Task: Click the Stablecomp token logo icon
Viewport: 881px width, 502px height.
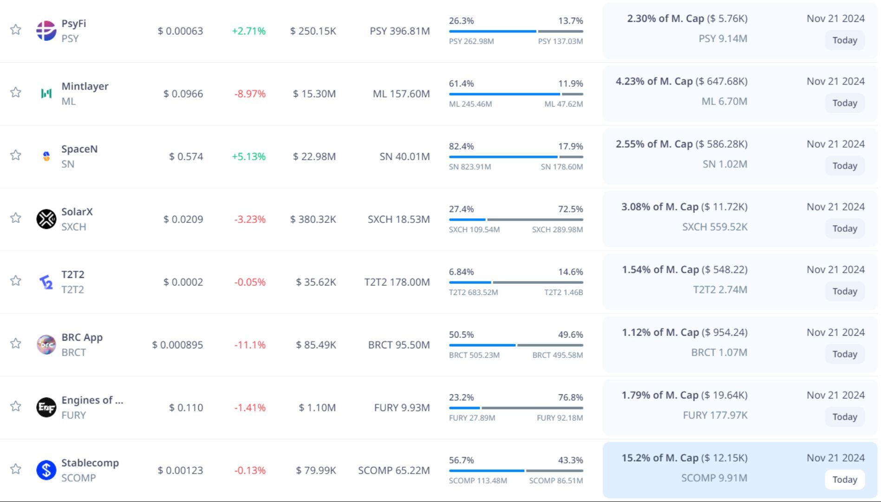Action: 46,470
